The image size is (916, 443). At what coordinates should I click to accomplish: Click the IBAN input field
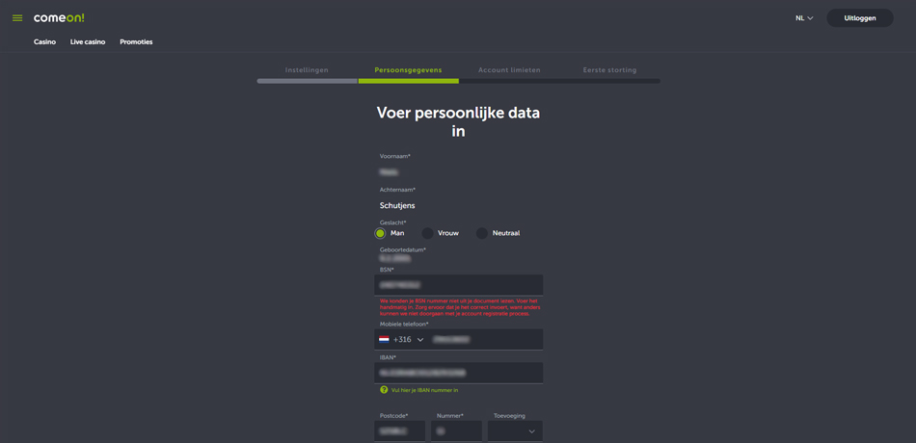[459, 373]
